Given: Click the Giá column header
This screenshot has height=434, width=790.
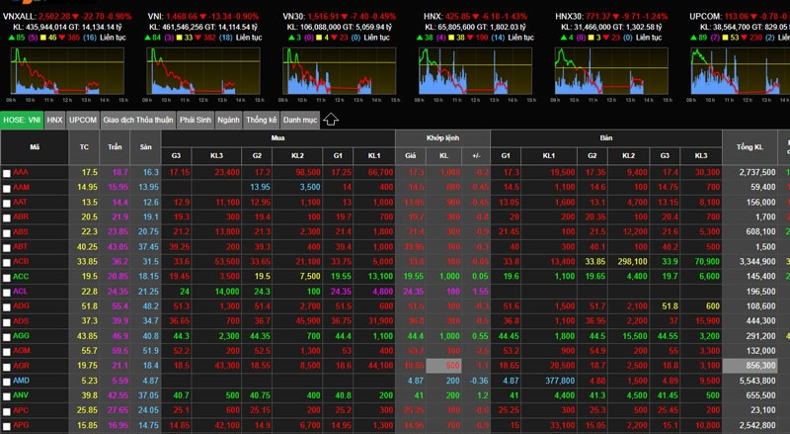Looking at the screenshot, I should point(411,156).
